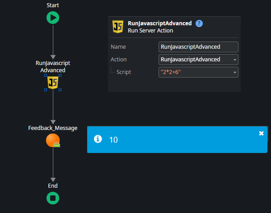This screenshot has width=271, height=213.
Task: Select connector between Feedback_Message and End
Action: [53, 165]
